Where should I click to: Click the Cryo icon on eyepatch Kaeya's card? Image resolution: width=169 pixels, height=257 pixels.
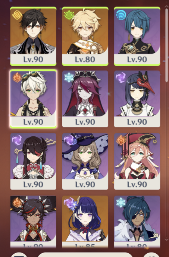pyautogui.click(x=121, y=202)
